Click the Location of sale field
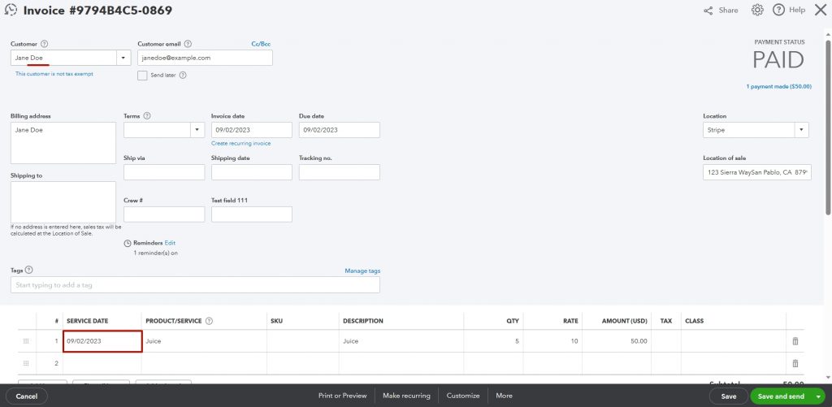Viewport: 832px width, 407px height. point(757,172)
